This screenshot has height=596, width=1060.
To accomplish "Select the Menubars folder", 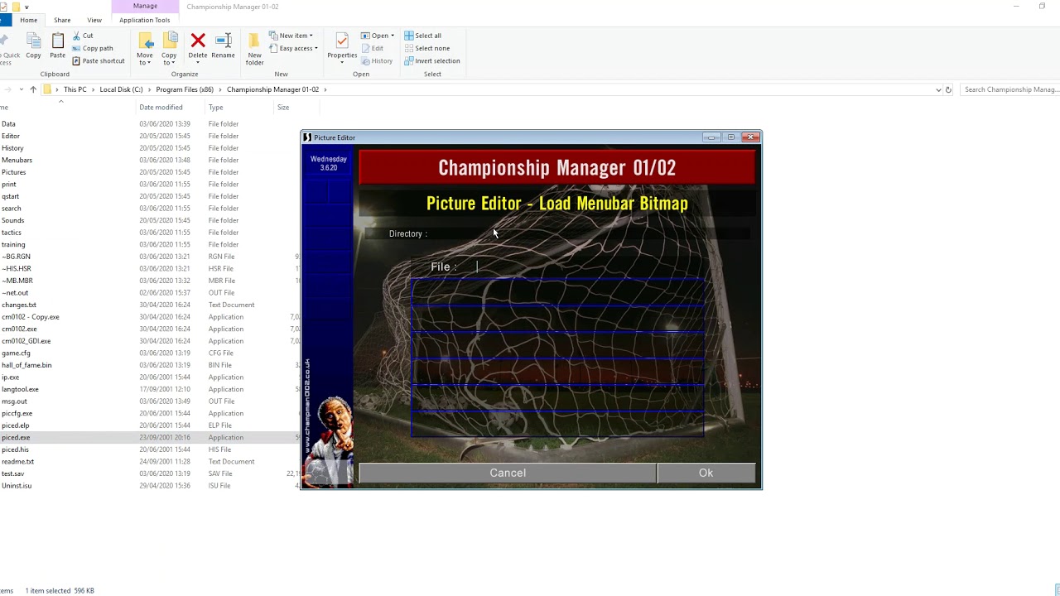I will (17, 160).
